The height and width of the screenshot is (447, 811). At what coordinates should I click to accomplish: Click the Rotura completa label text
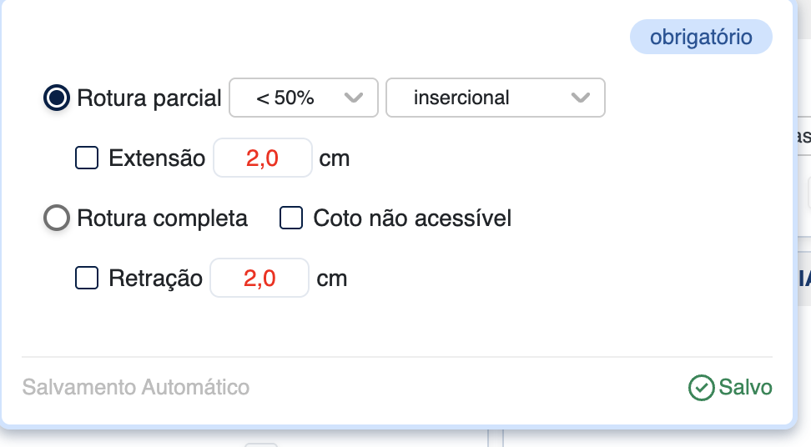[x=163, y=218]
